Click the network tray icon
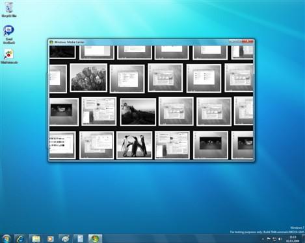This screenshot has height=243, width=305. point(274,239)
